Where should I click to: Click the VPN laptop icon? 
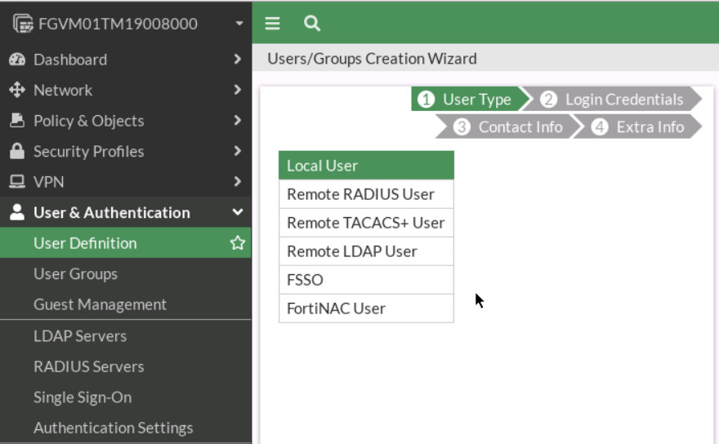tap(16, 182)
